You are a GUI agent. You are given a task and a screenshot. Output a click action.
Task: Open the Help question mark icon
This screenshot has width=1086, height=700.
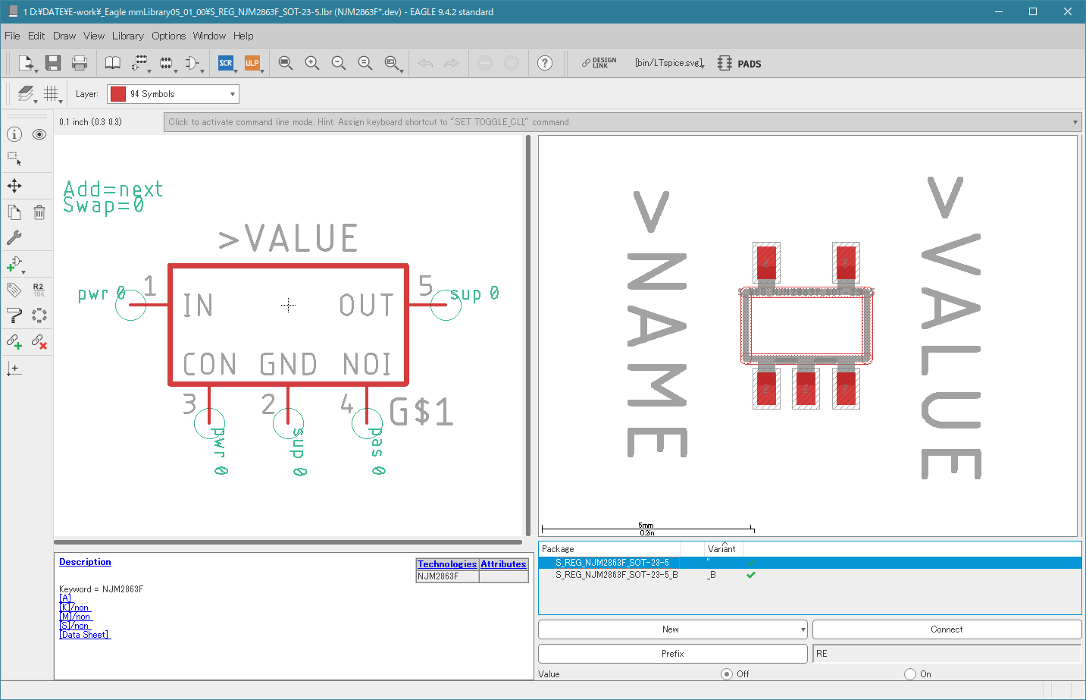(545, 63)
